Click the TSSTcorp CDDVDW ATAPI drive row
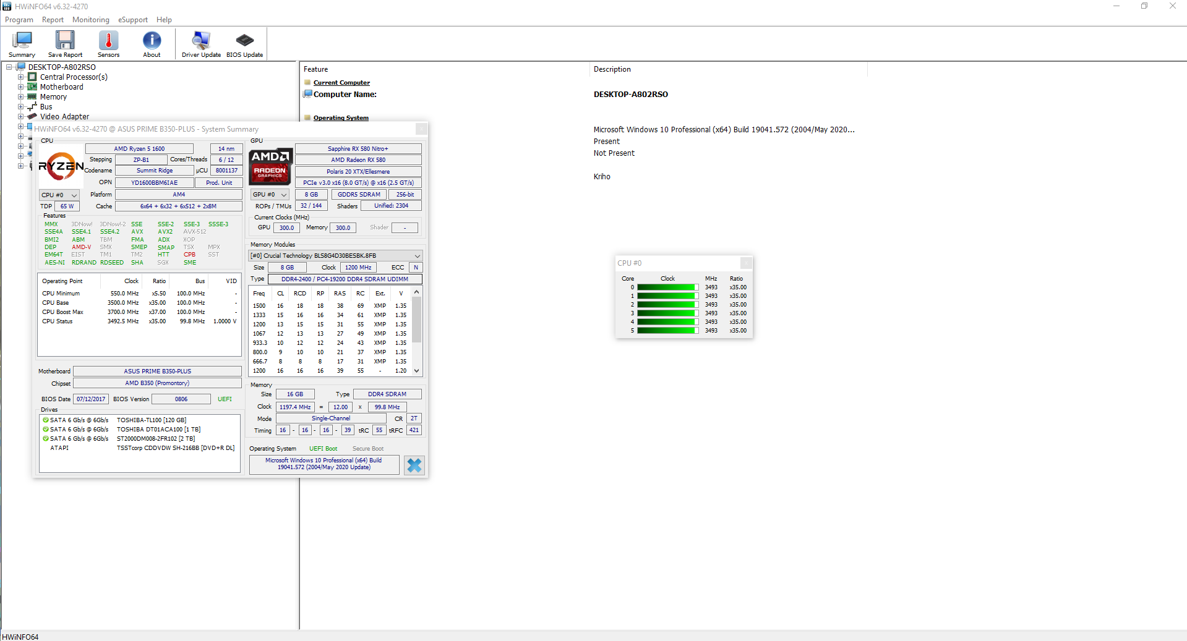The width and height of the screenshot is (1187, 641). [x=140, y=448]
